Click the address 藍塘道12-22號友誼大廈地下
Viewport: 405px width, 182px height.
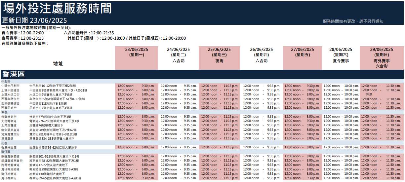pos(49,165)
